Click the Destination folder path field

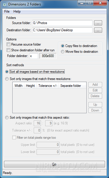tap(62, 30)
